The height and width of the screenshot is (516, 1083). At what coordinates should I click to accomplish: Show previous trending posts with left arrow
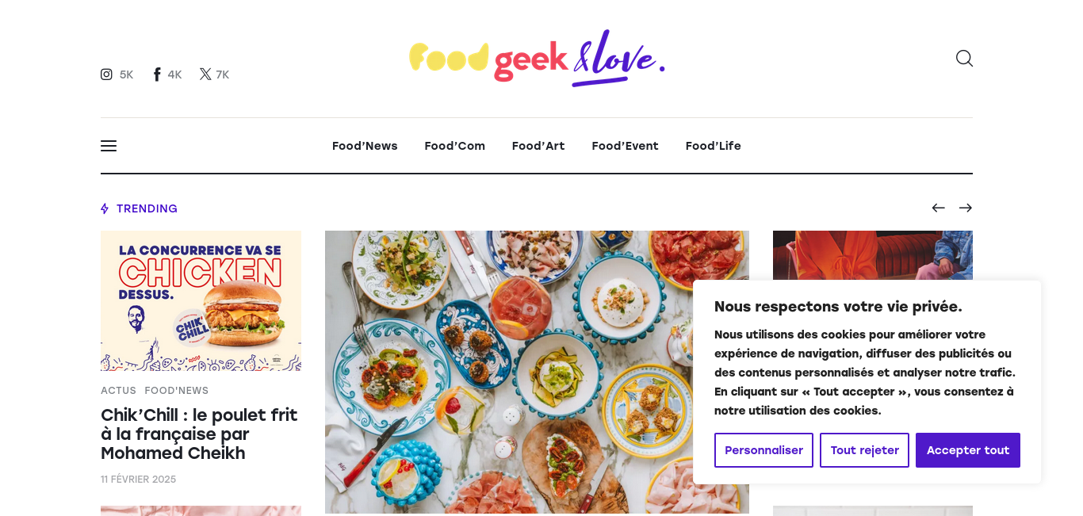(x=939, y=208)
